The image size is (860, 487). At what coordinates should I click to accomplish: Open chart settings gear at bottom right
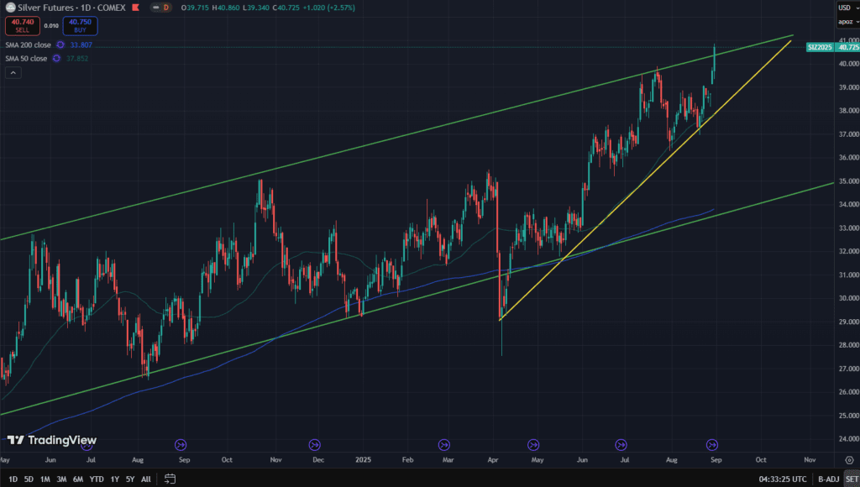tap(850, 460)
